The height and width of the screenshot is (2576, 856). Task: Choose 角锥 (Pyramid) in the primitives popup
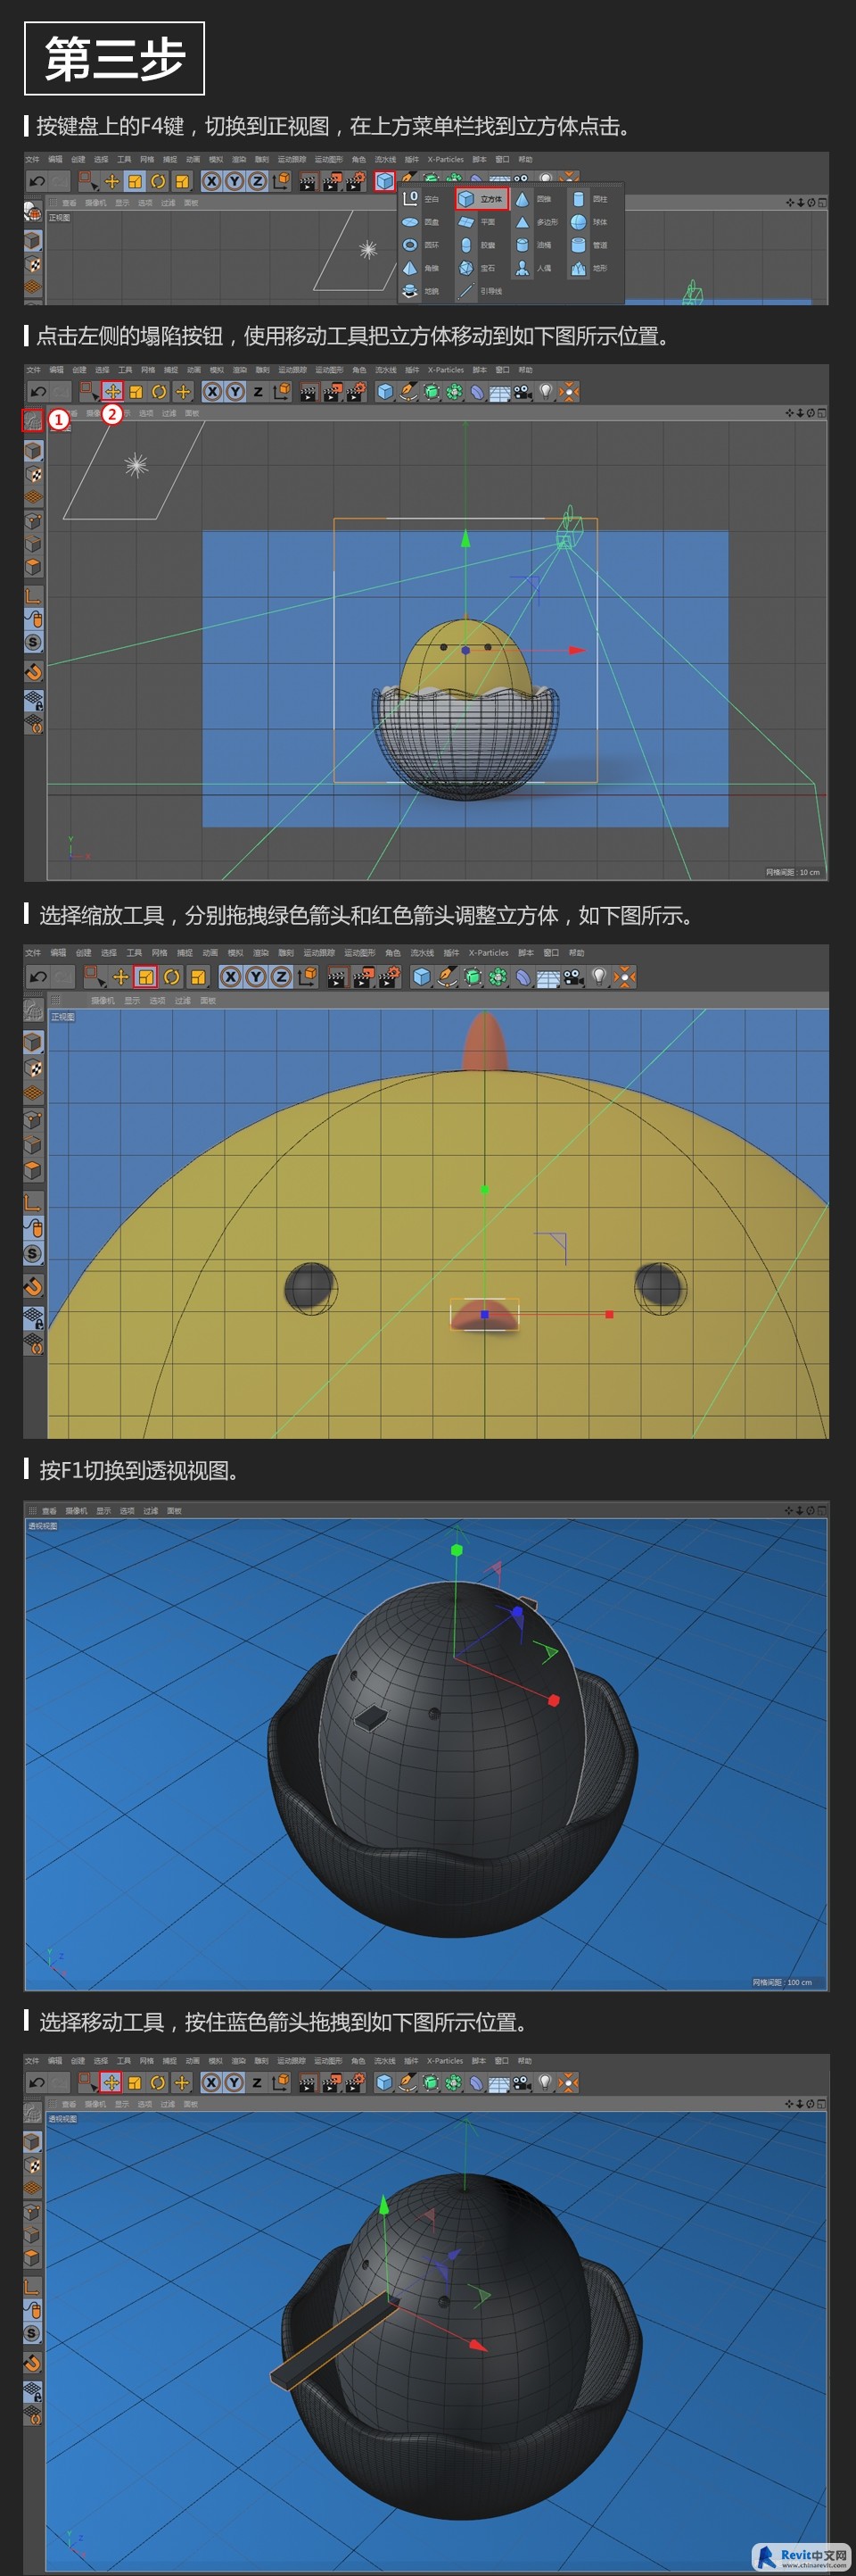pos(421,268)
